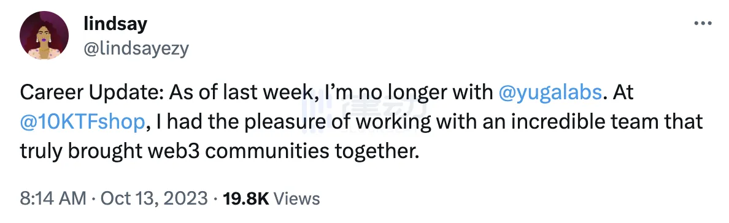729x223 pixels.
Task: Follow the @yugalabs mention link
Action: click(550, 93)
